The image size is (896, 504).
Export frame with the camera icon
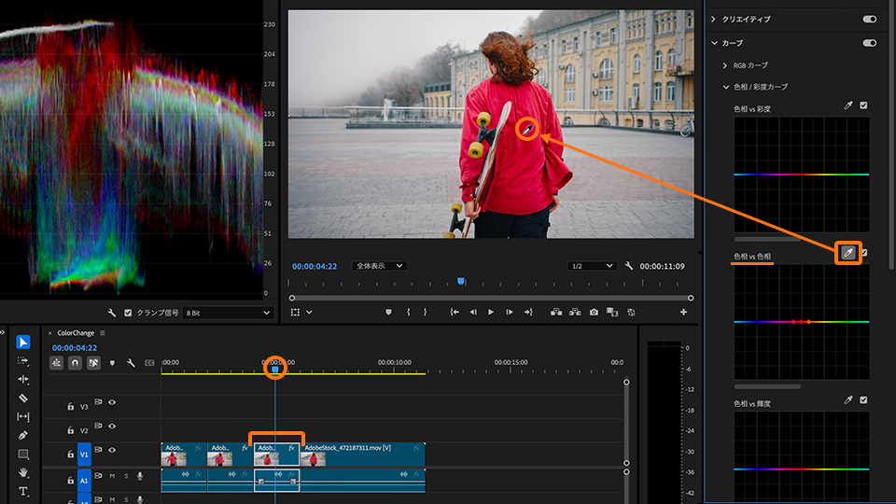[x=593, y=312]
